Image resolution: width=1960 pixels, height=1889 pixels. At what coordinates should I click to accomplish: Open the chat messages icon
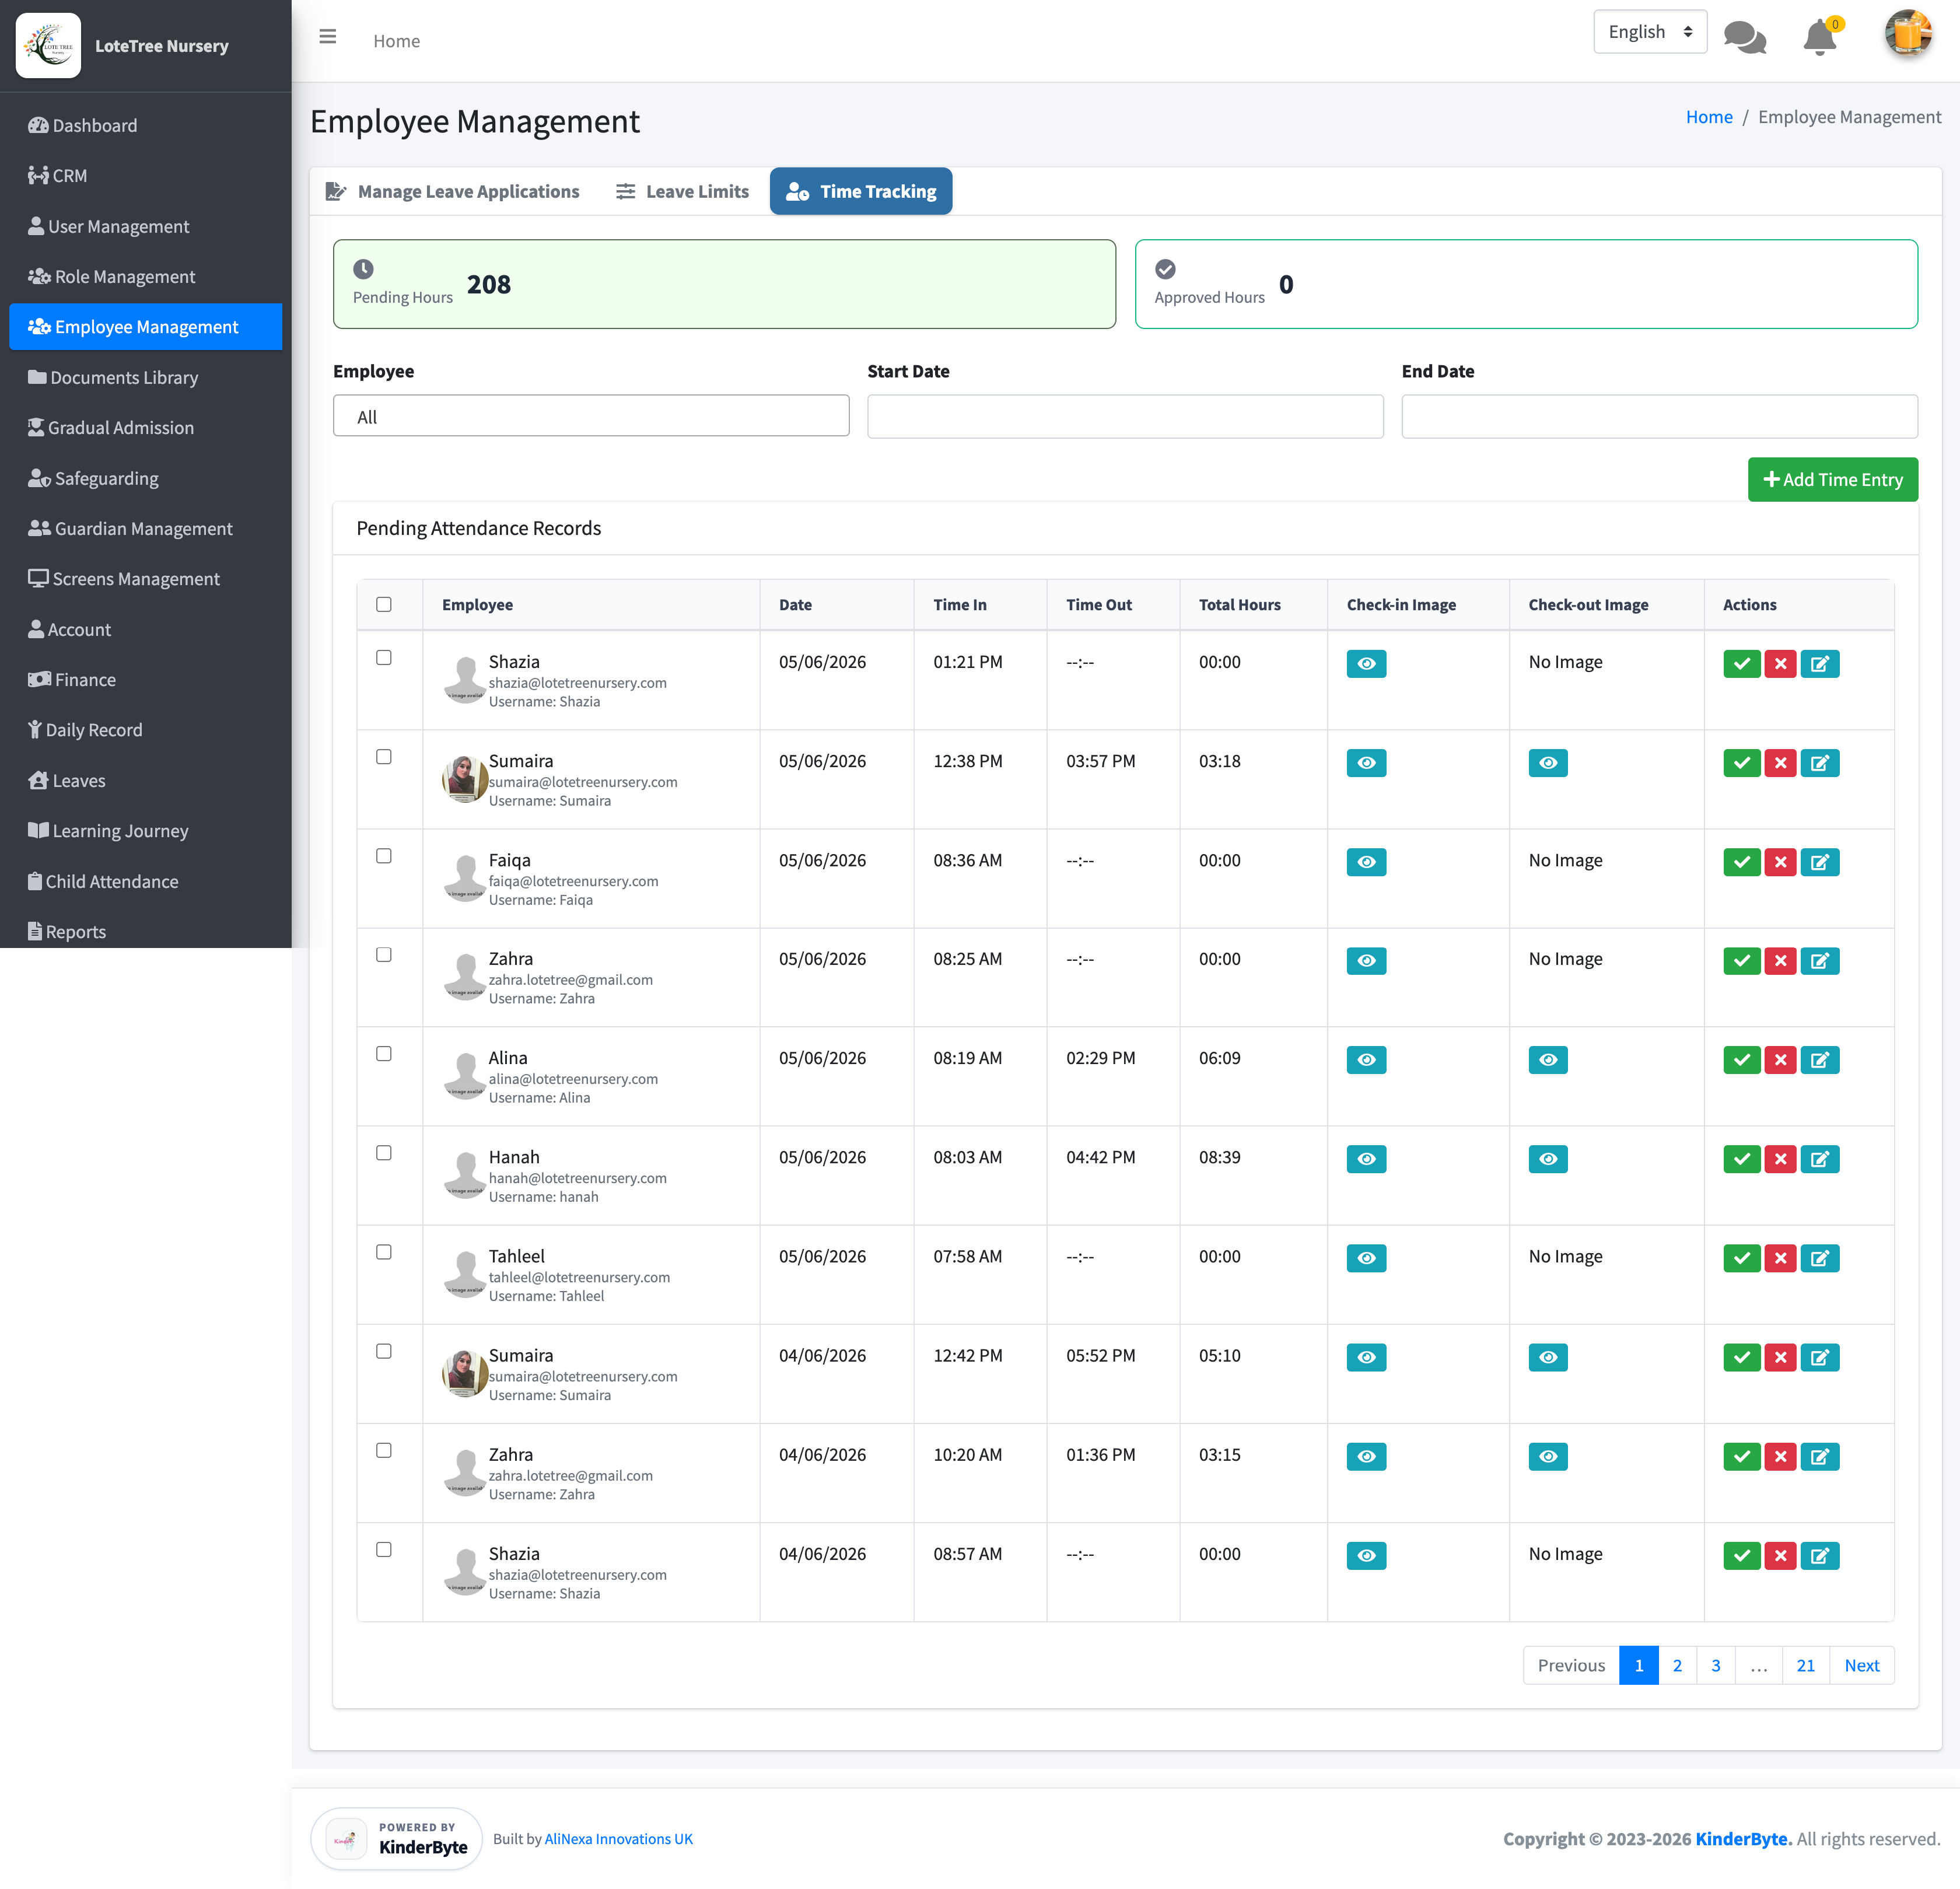(x=1745, y=37)
